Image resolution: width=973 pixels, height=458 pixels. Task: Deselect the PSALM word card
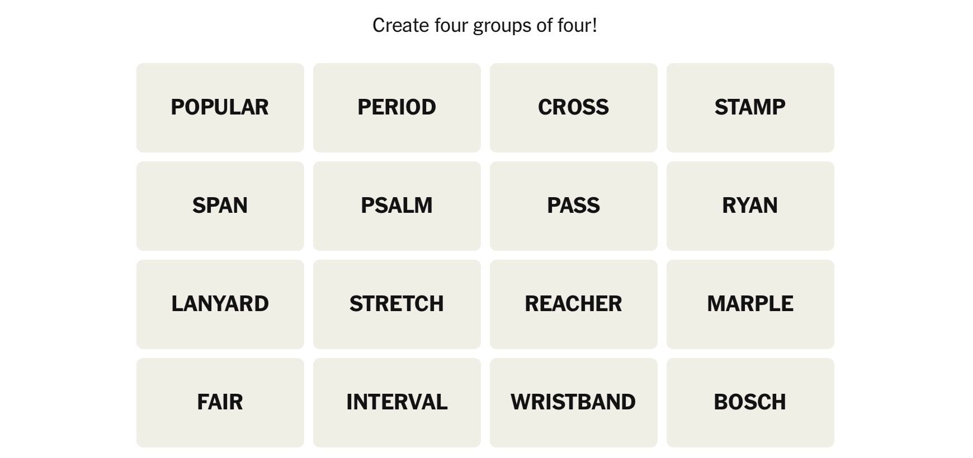(x=396, y=206)
